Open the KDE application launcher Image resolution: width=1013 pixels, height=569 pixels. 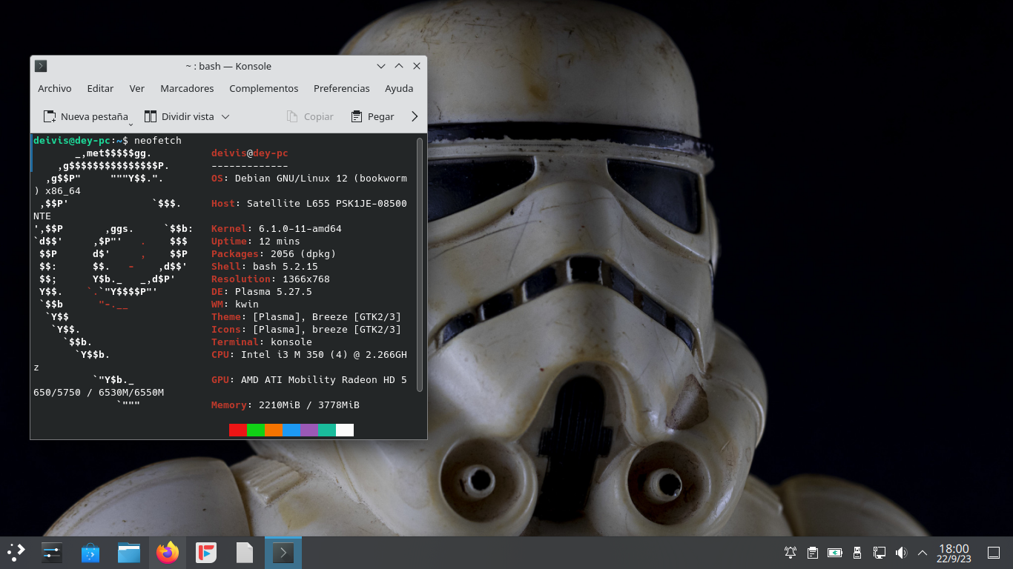coord(16,553)
